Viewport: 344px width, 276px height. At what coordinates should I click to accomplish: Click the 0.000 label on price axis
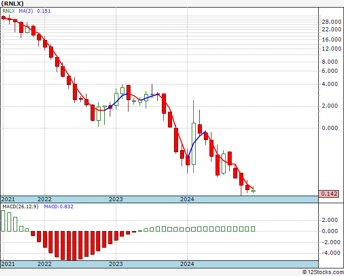pos(330,128)
